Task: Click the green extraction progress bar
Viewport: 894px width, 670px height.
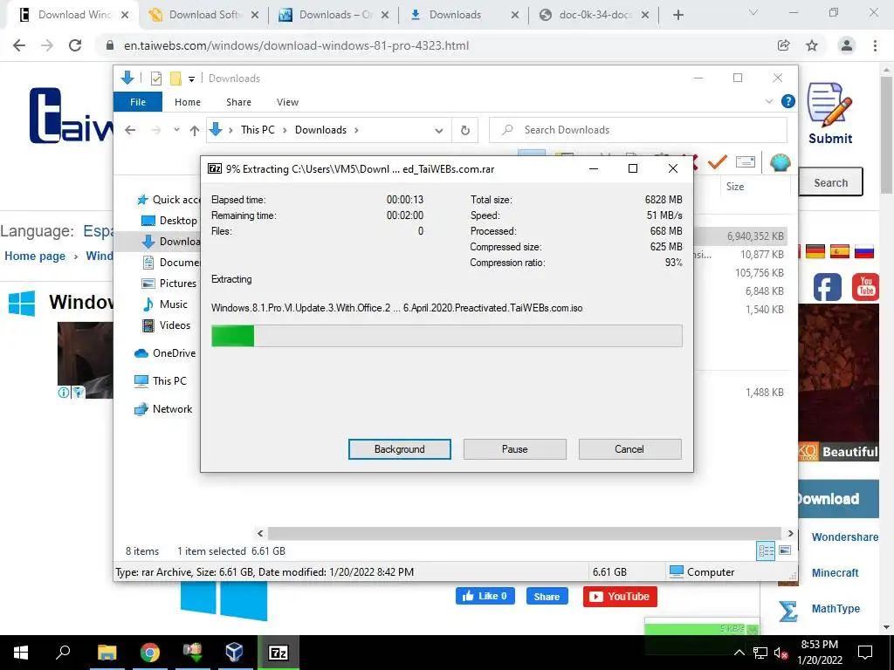Action: (x=446, y=336)
